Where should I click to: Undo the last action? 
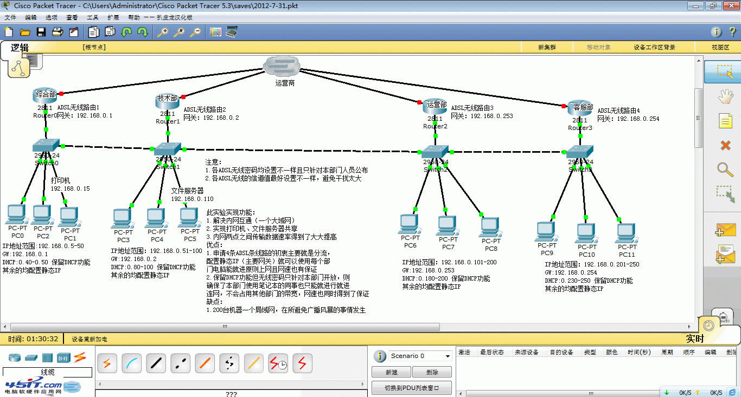click(x=126, y=32)
